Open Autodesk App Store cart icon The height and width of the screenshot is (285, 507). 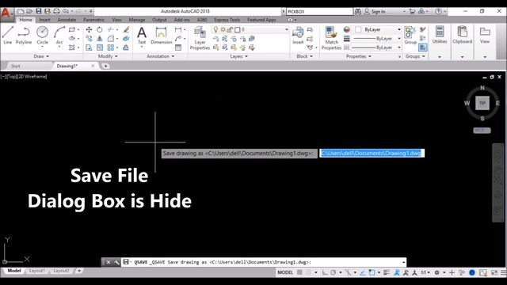click(412, 11)
